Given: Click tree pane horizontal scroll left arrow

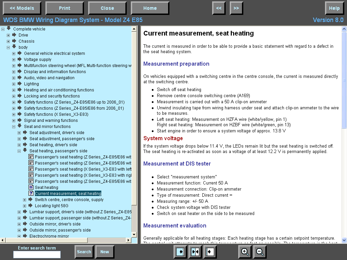Looking at the screenshot, I should click(2, 240).
